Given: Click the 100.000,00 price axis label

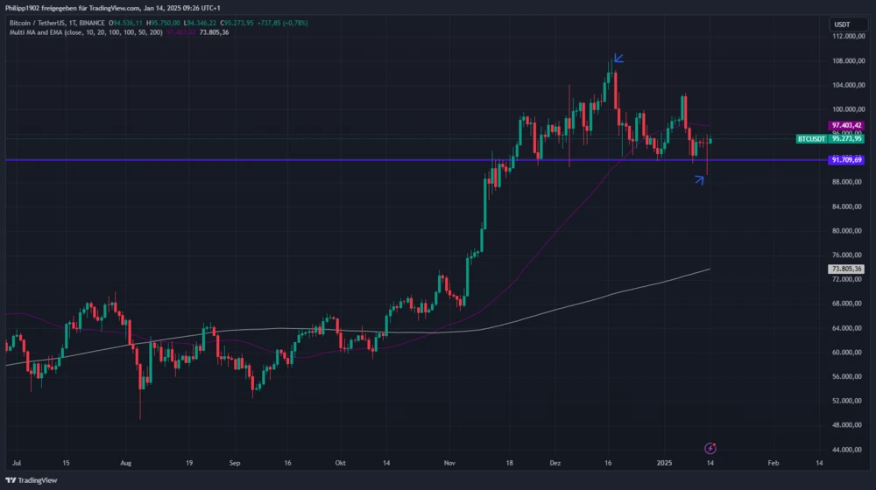Looking at the screenshot, I should (848, 109).
